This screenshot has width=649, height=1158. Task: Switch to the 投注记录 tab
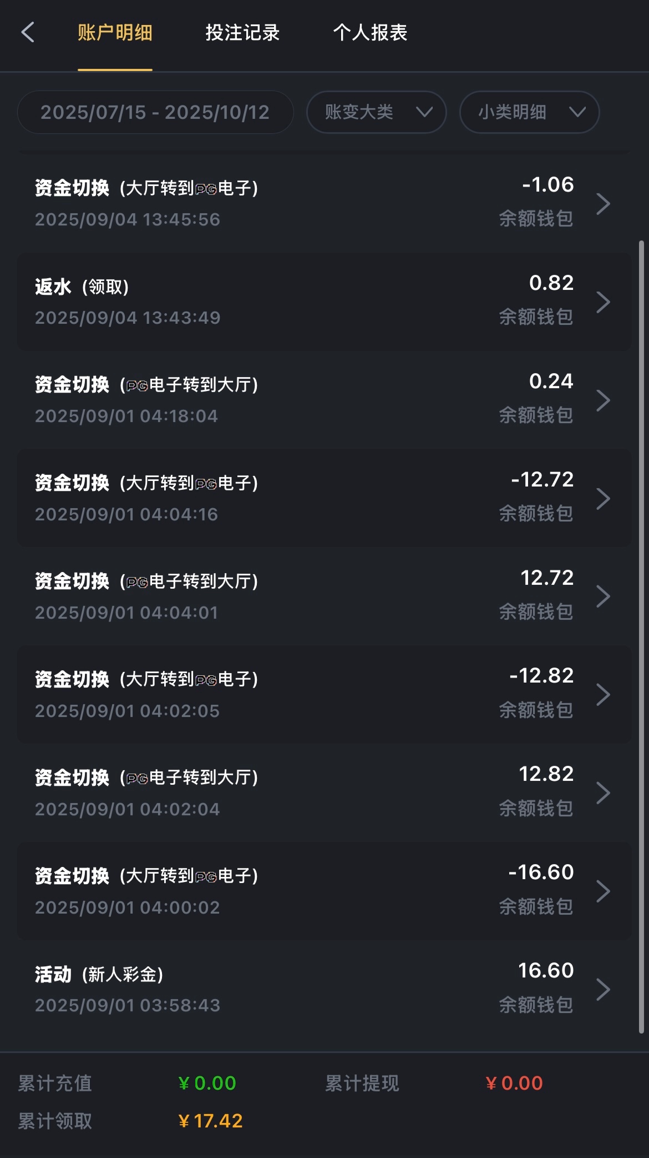point(242,33)
